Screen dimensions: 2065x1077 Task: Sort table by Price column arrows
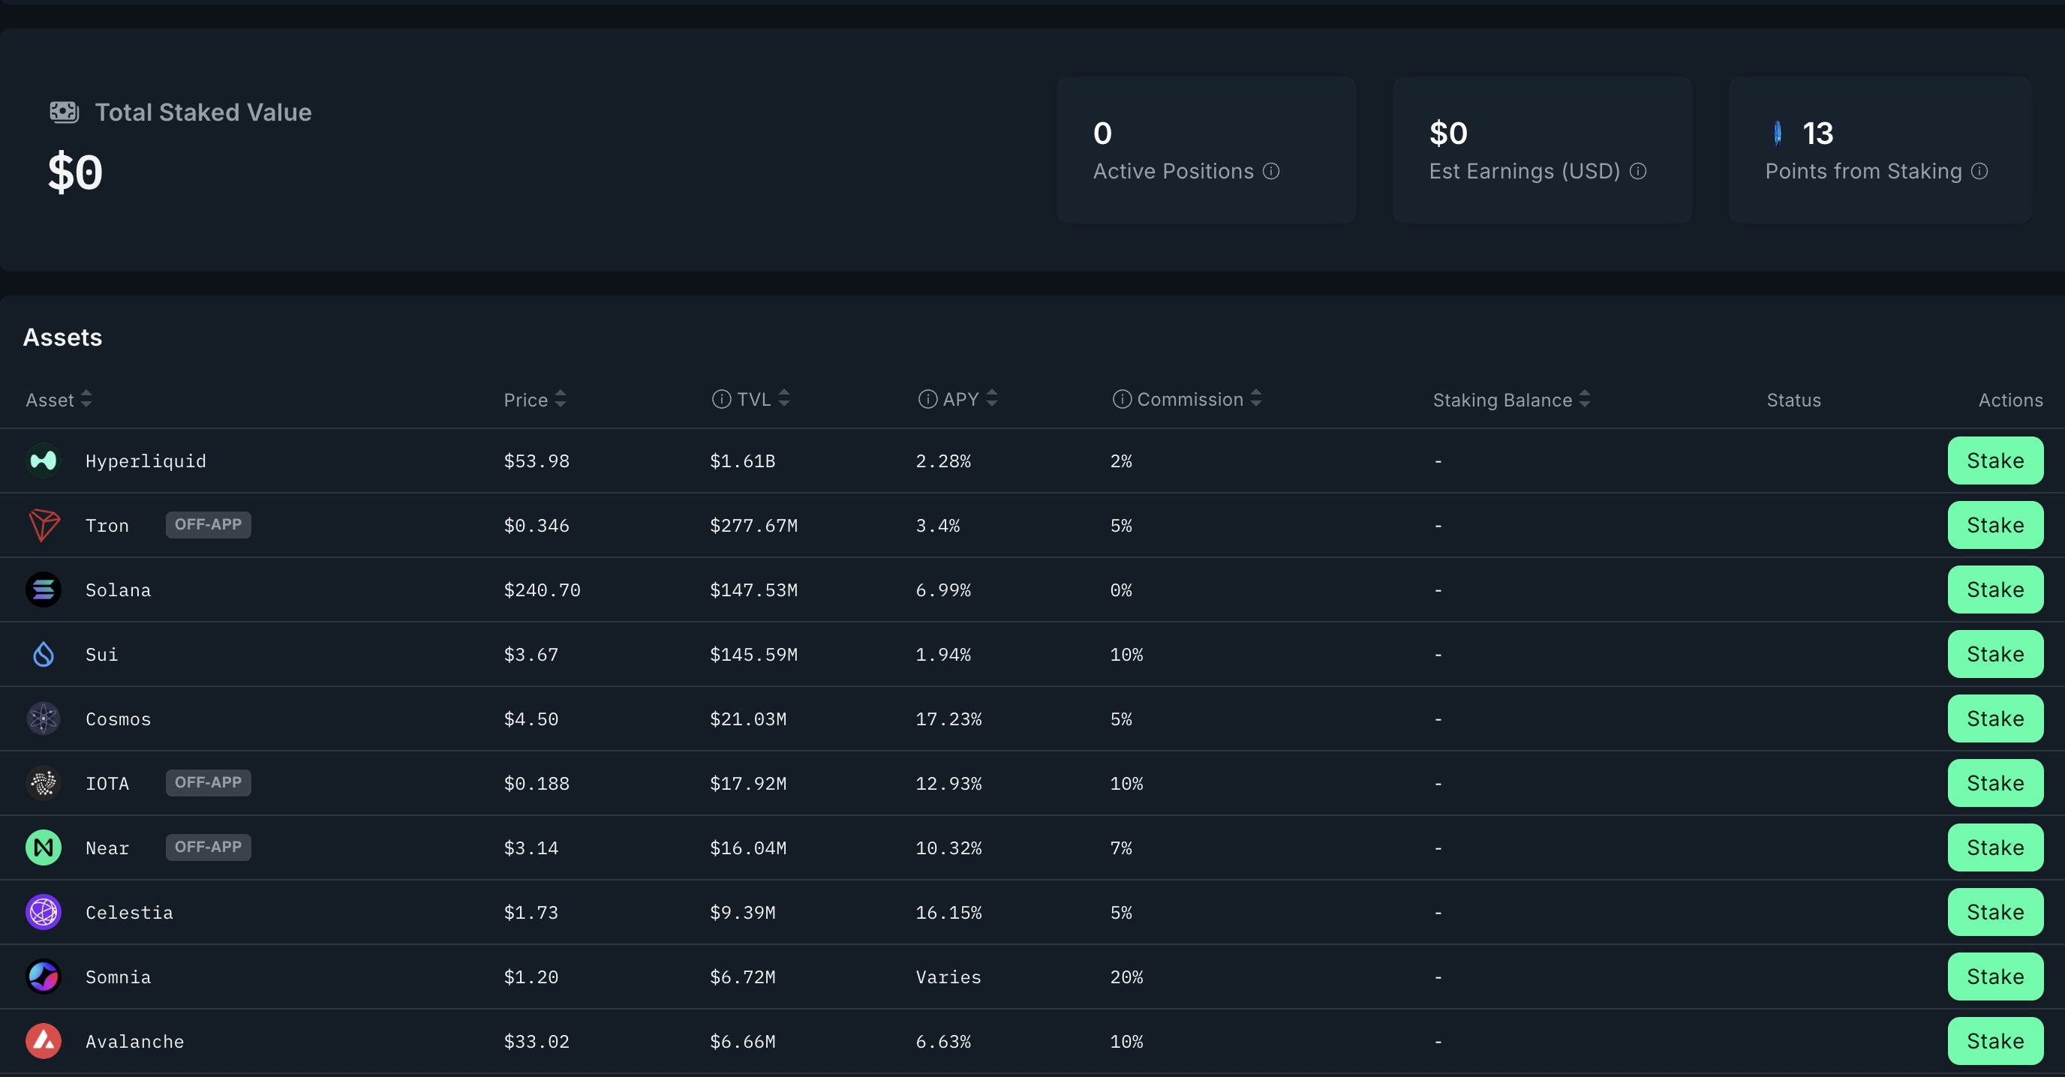(x=561, y=399)
